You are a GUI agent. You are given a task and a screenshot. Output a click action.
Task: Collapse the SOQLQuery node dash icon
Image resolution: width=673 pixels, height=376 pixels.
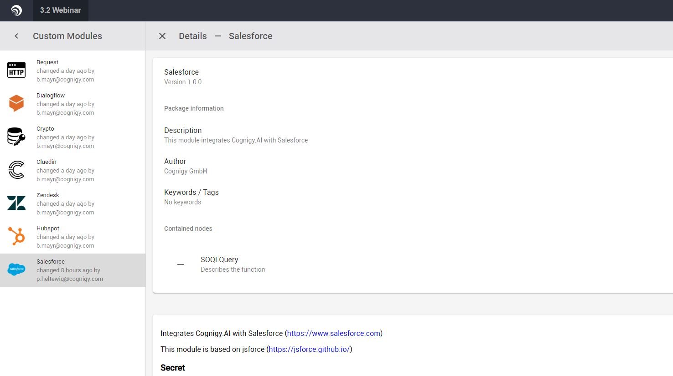pos(181,264)
